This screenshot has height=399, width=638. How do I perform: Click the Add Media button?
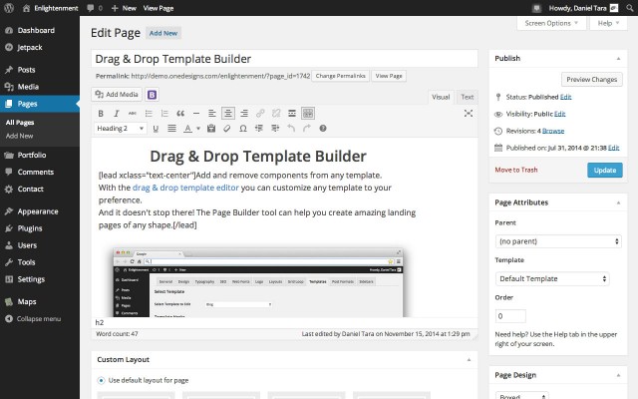pos(117,95)
